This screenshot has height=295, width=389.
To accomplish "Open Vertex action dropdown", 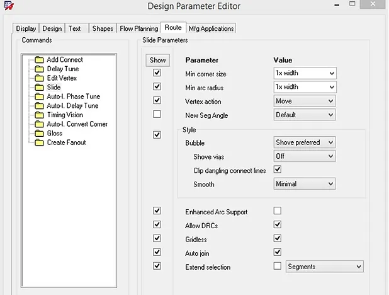I will (305, 101).
